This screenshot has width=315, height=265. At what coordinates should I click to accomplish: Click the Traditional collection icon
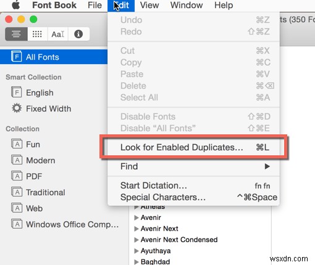(x=17, y=192)
